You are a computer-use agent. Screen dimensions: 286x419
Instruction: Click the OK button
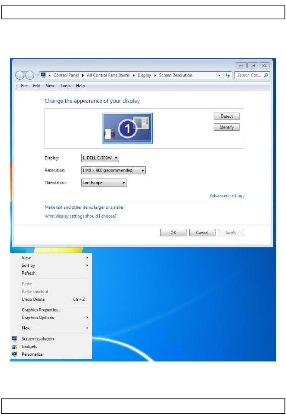173,233
